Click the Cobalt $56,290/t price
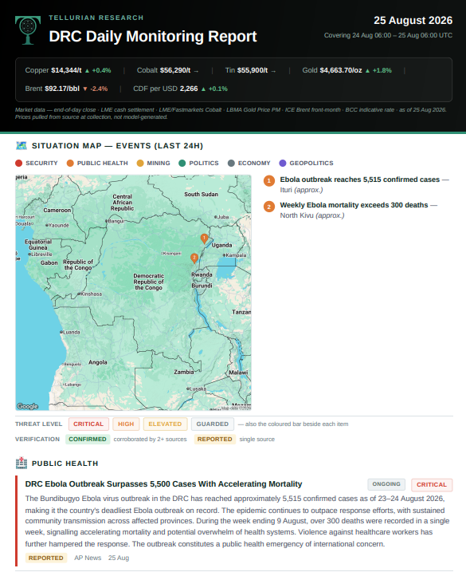Image resolution: width=466 pixels, height=580 pixels. pos(175,70)
